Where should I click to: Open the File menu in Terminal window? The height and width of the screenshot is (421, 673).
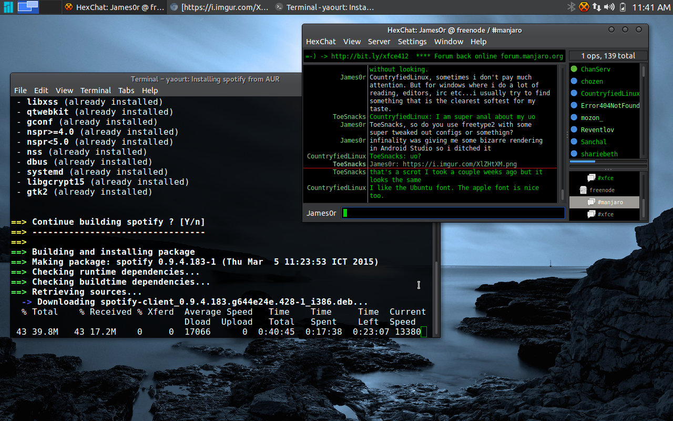(x=21, y=91)
